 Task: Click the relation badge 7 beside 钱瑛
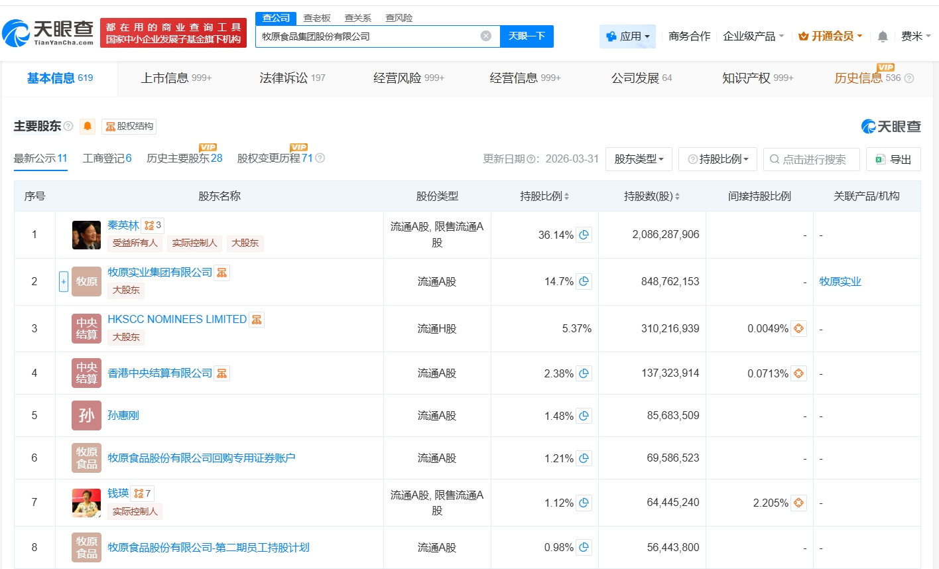click(142, 493)
